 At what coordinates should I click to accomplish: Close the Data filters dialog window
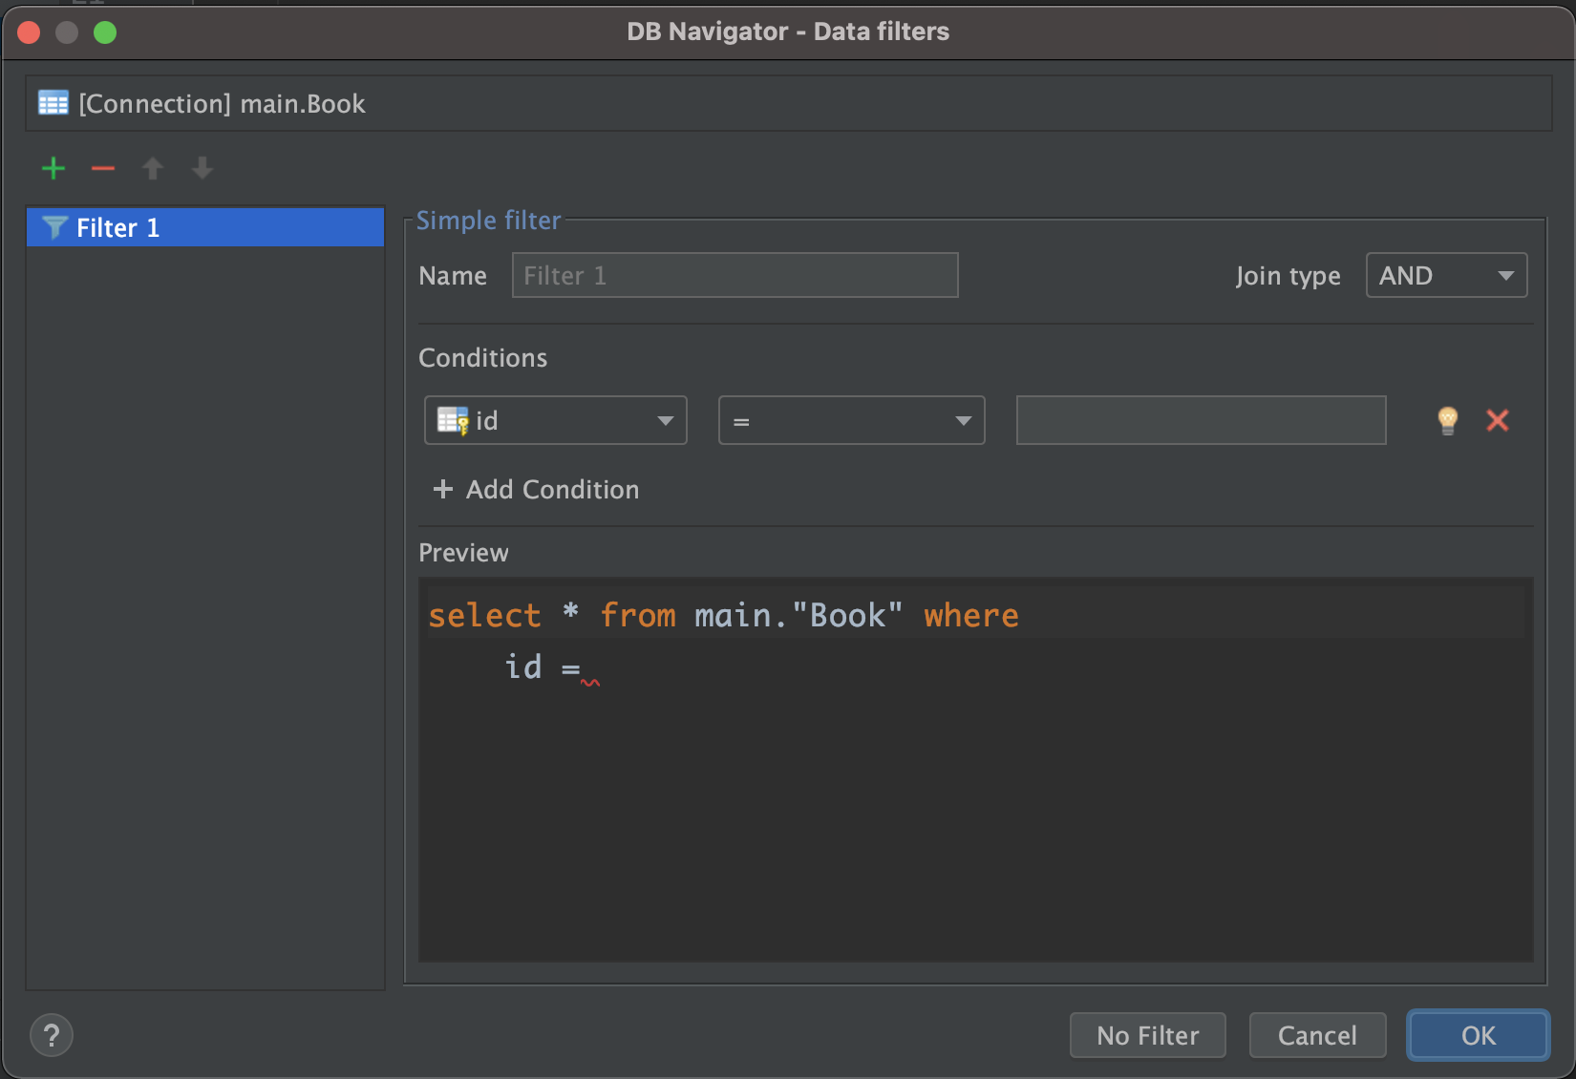tap(30, 32)
